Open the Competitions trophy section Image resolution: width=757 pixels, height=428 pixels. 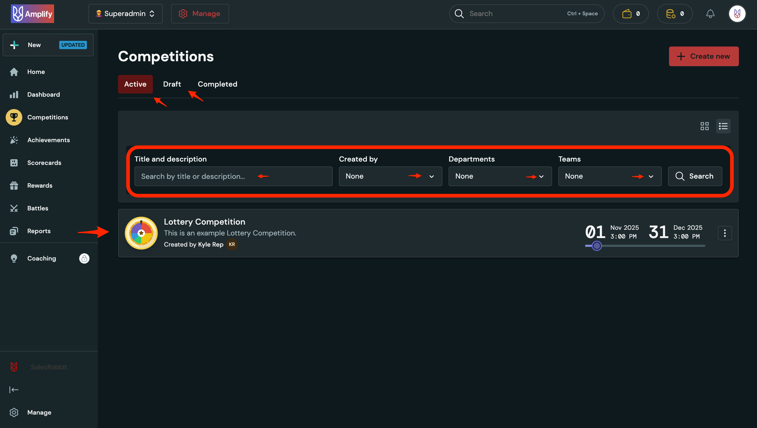47,117
